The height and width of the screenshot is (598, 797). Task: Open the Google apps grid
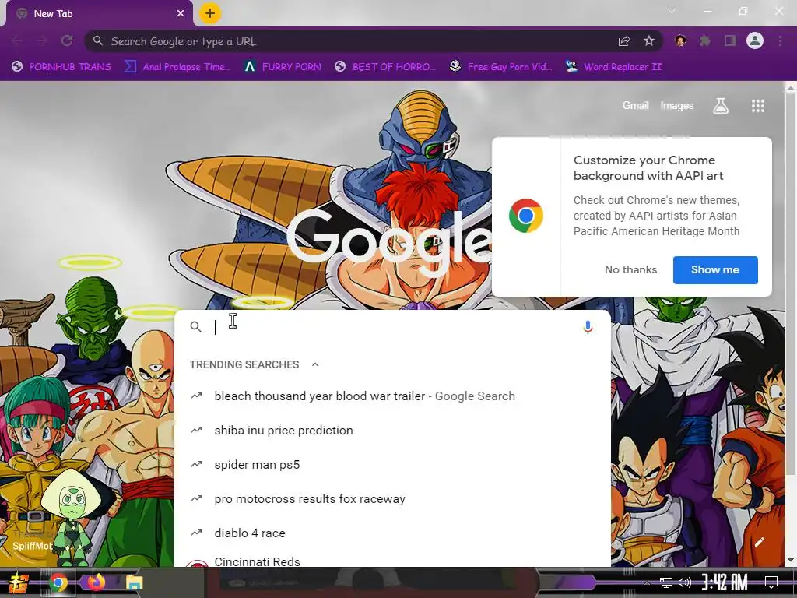[x=758, y=105]
